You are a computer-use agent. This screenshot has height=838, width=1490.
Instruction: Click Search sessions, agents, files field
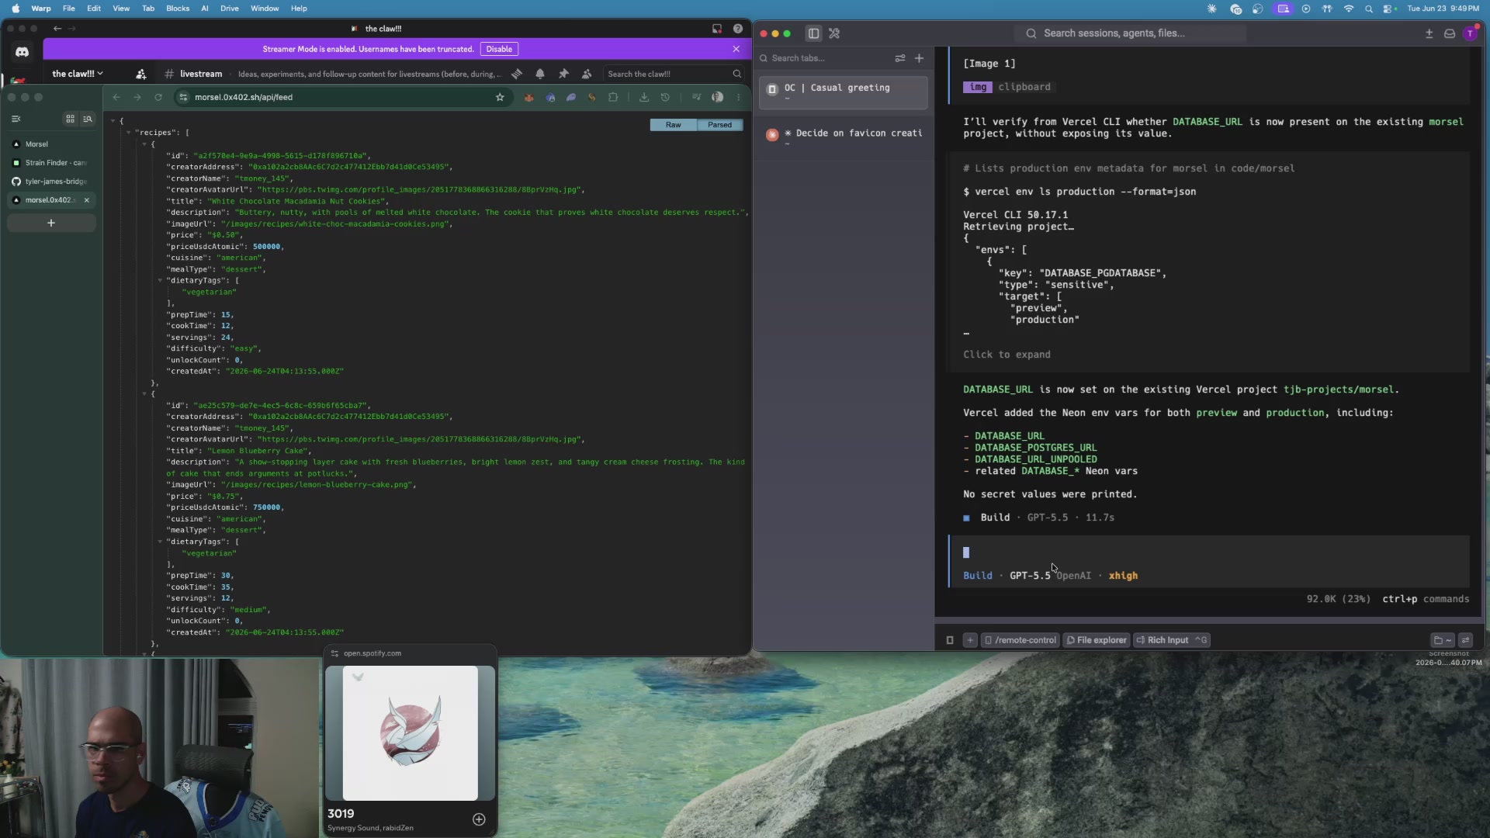(1130, 33)
